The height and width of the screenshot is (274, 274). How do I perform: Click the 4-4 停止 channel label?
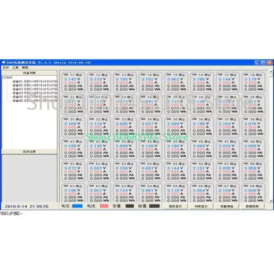tap(153, 141)
